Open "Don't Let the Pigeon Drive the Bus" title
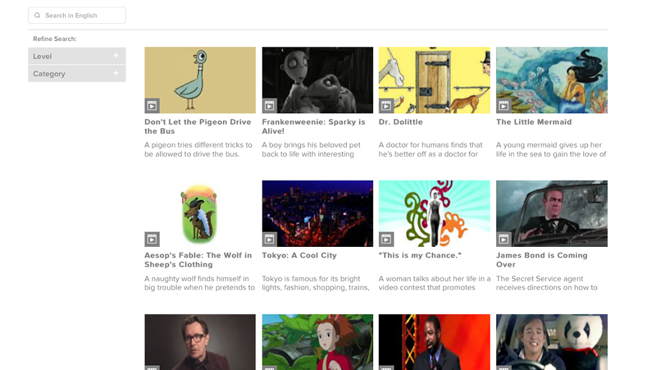Screen dimensions: 656x370 click(x=198, y=127)
